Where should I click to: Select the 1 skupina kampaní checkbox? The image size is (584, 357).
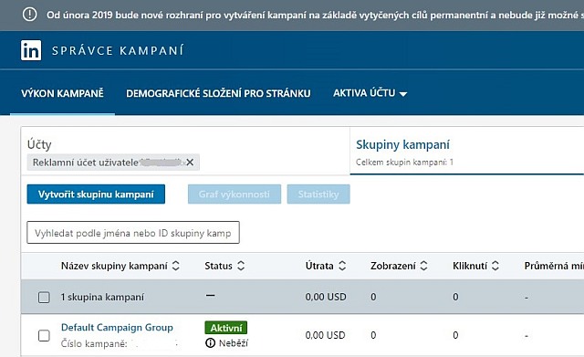44,298
